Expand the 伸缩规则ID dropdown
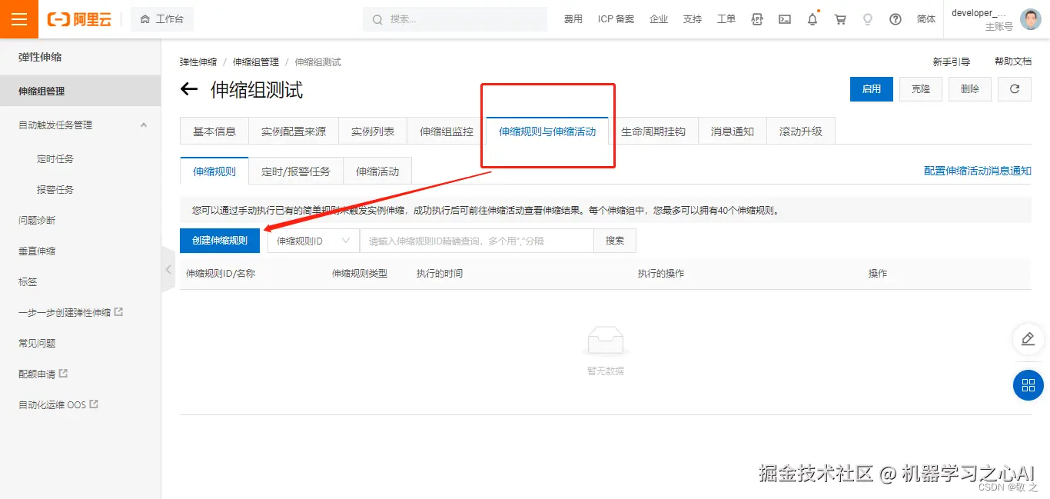Image resolution: width=1050 pixels, height=499 pixels. point(312,240)
